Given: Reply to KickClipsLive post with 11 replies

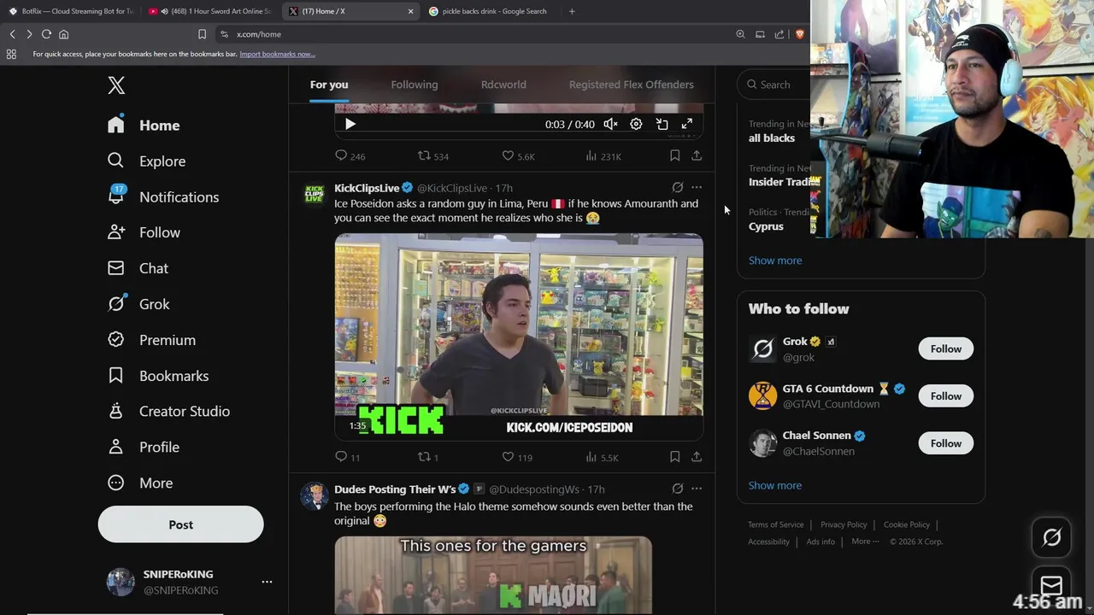Looking at the screenshot, I should 348,457.
